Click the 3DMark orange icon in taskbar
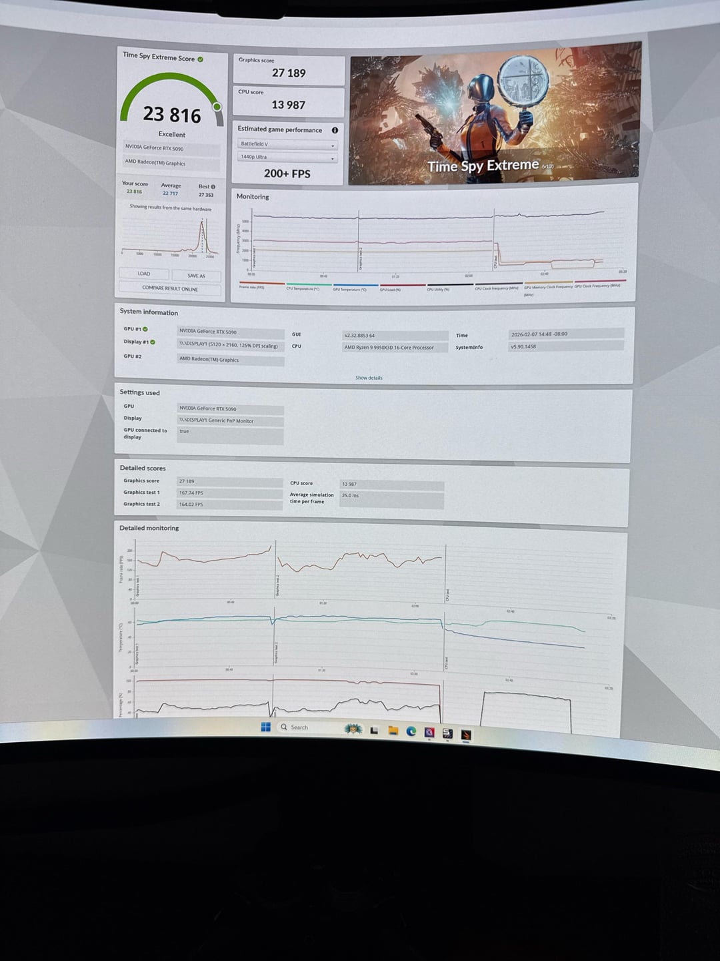The width and height of the screenshot is (720, 961). point(466,735)
